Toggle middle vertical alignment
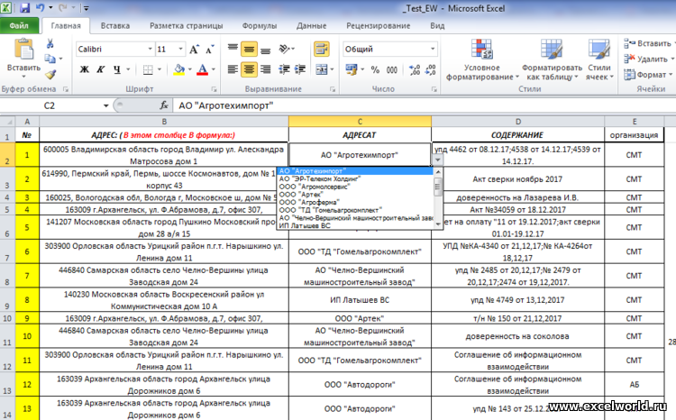The height and width of the screenshot is (420, 676). (249, 49)
